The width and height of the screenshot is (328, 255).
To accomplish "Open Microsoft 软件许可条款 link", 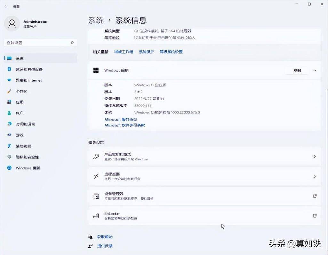I will coord(125,125).
